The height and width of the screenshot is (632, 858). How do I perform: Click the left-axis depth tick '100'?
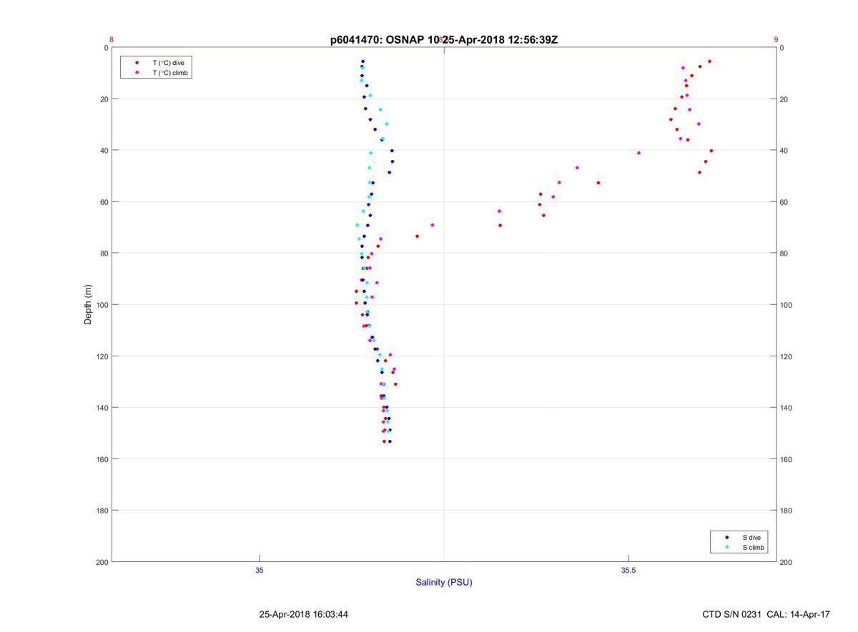tap(102, 305)
